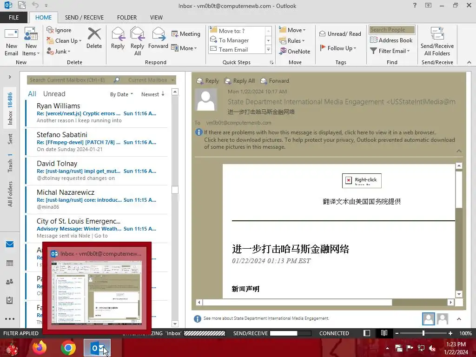Click here to download pictures info bar

(x=330, y=143)
